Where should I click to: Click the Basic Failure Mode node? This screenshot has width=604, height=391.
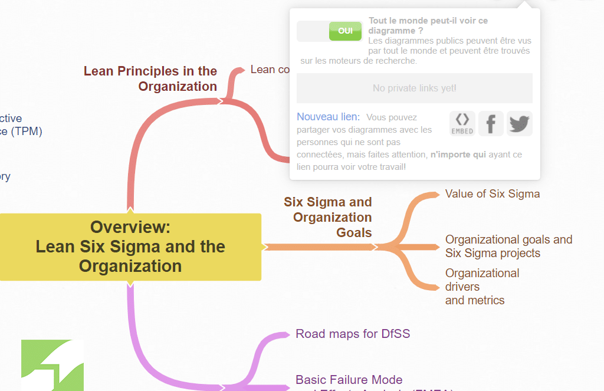click(x=349, y=380)
